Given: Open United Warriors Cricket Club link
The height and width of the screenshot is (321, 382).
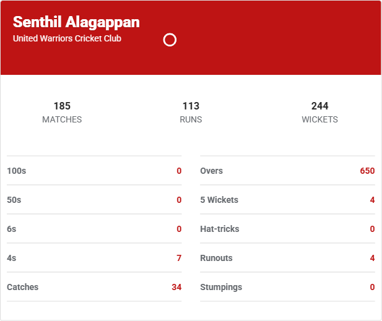Looking at the screenshot, I should click(x=67, y=38).
